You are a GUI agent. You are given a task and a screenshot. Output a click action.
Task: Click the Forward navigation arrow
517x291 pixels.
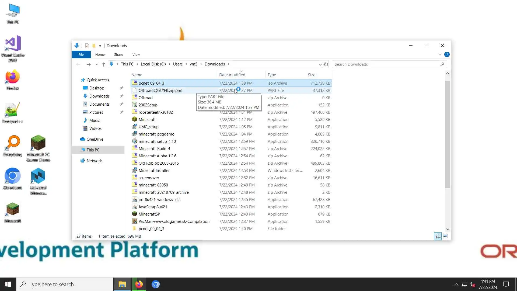pos(88,64)
